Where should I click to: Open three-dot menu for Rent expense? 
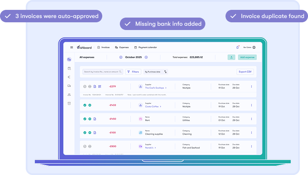tap(251, 119)
